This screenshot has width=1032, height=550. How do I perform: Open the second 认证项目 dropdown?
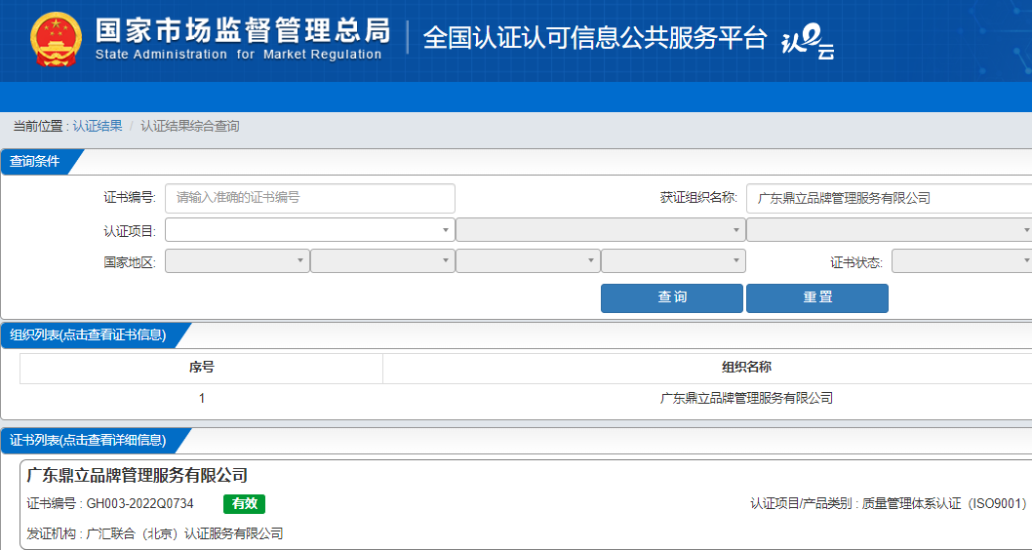coord(600,230)
